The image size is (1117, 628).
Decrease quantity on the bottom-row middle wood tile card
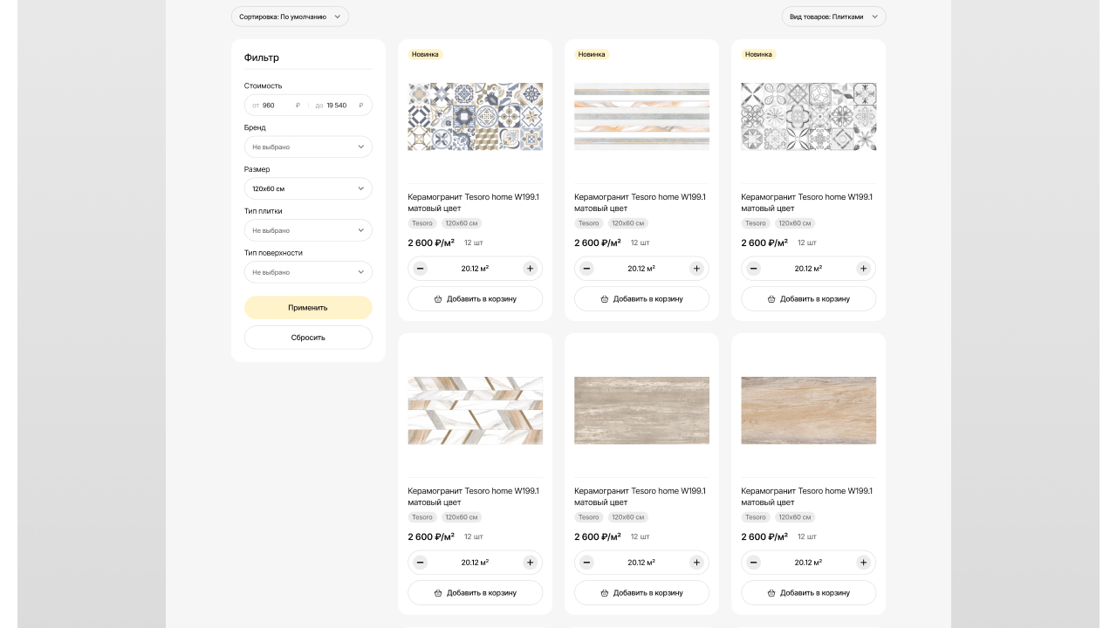[x=587, y=563]
